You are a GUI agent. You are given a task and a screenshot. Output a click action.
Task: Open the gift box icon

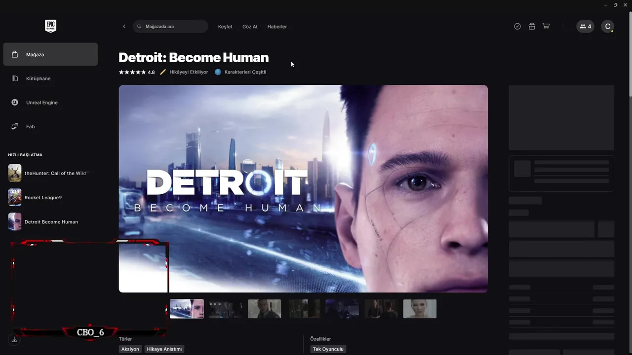pos(532,26)
